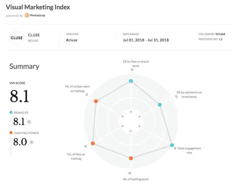Viewport: 238px width, 190px height.
Task: Click the CLUSE brand avatar circle
Action: click(16, 38)
